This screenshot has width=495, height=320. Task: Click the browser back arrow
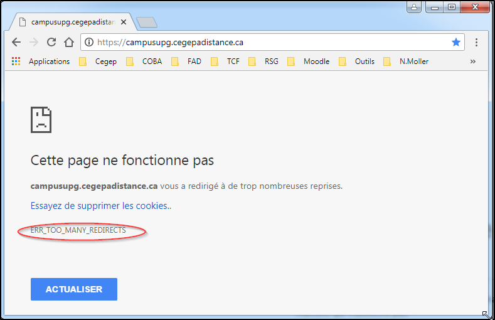(x=17, y=43)
